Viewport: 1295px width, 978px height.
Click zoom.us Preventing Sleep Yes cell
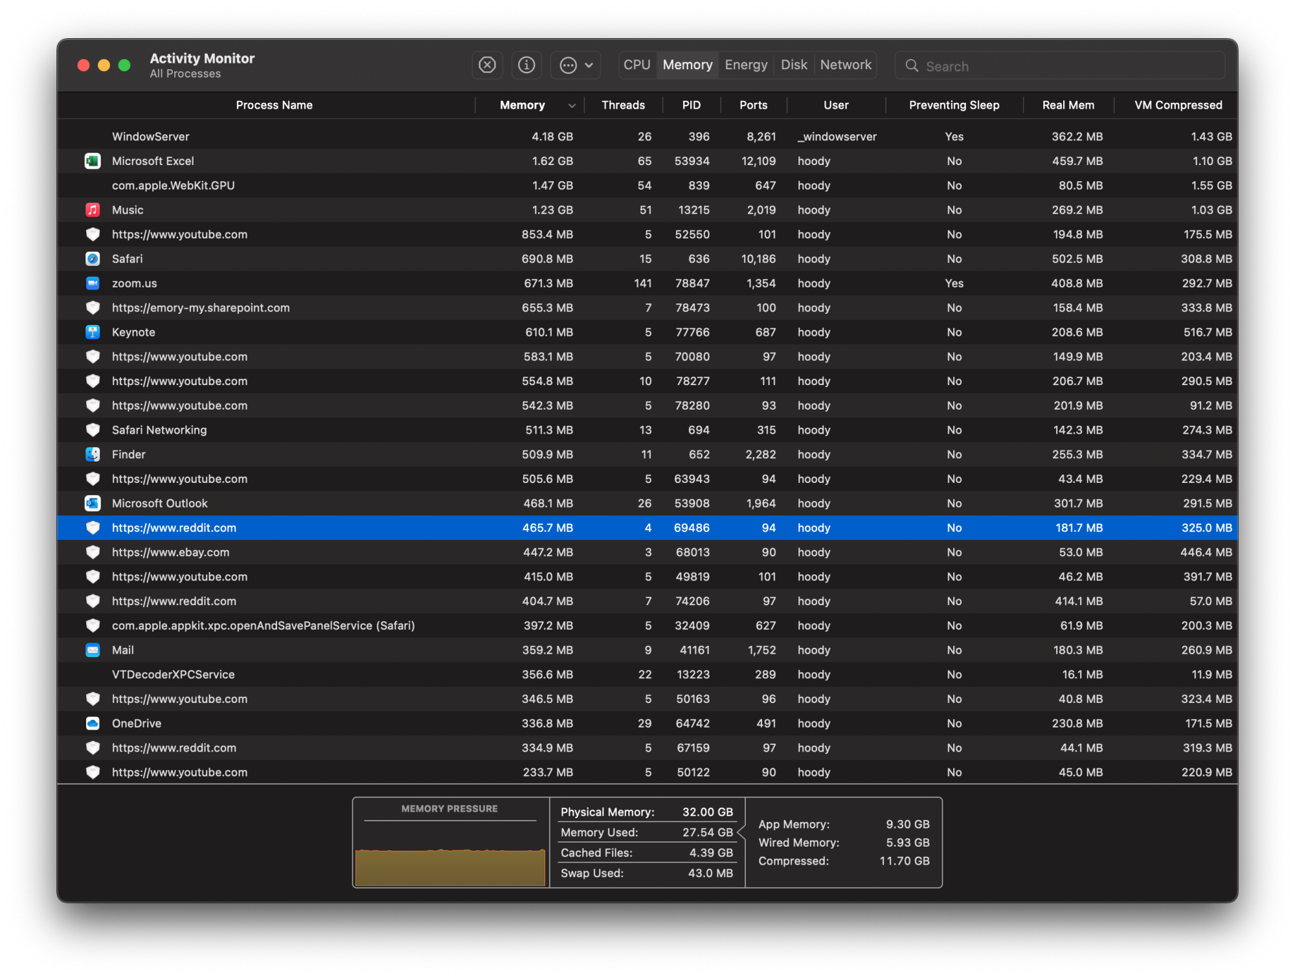coord(954,283)
